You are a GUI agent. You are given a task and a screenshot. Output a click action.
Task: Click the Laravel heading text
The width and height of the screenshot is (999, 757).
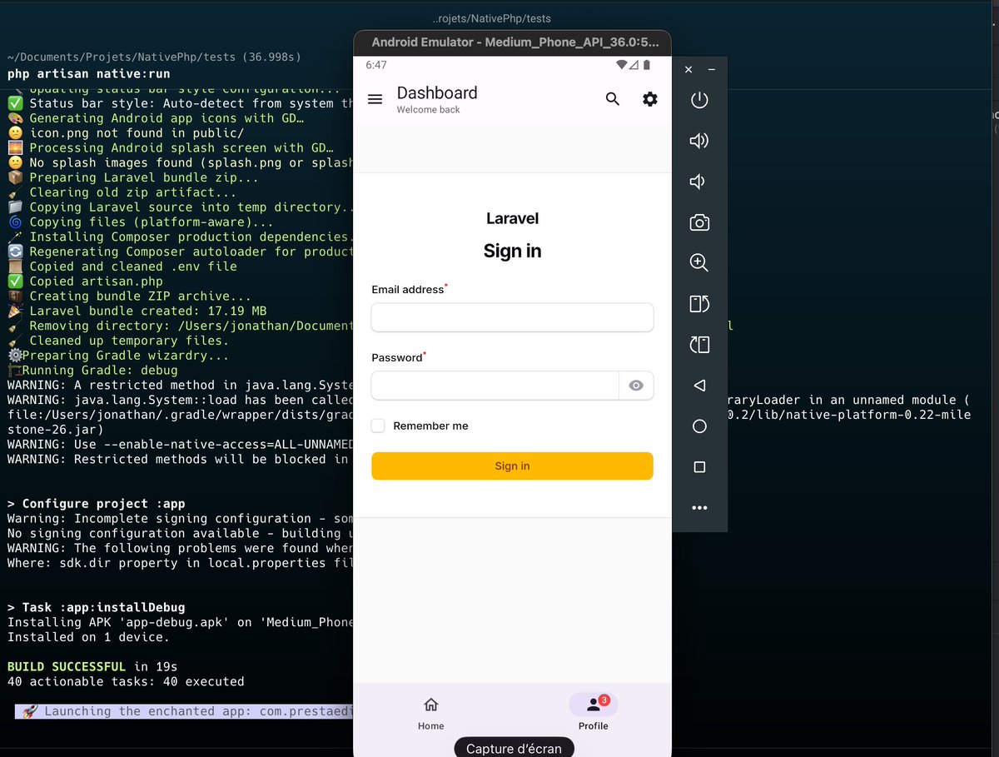point(512,218)
